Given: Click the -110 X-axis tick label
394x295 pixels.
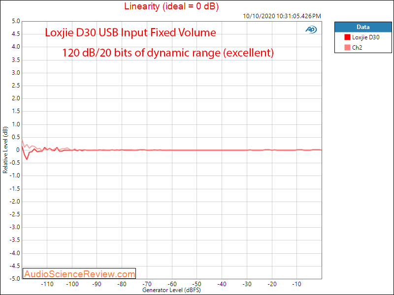Looking at the screenshot, I should [47, 284].
